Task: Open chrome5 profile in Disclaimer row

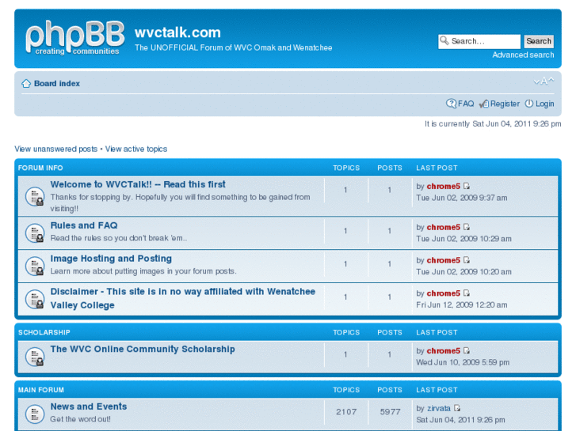Action: 444,293
